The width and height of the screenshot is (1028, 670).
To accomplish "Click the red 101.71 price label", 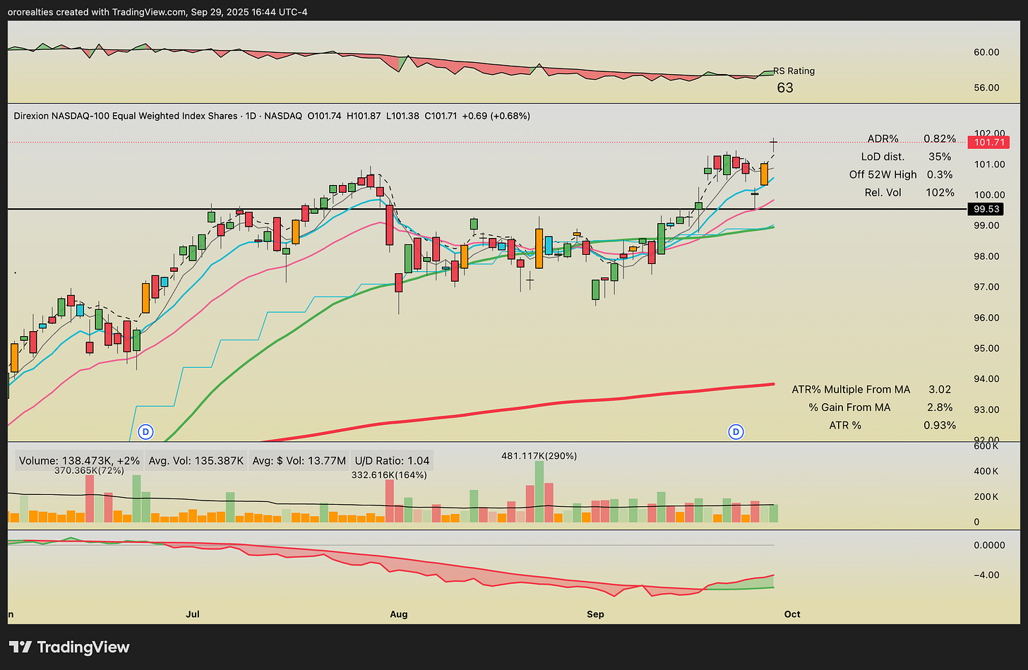I will pos(988,143).
